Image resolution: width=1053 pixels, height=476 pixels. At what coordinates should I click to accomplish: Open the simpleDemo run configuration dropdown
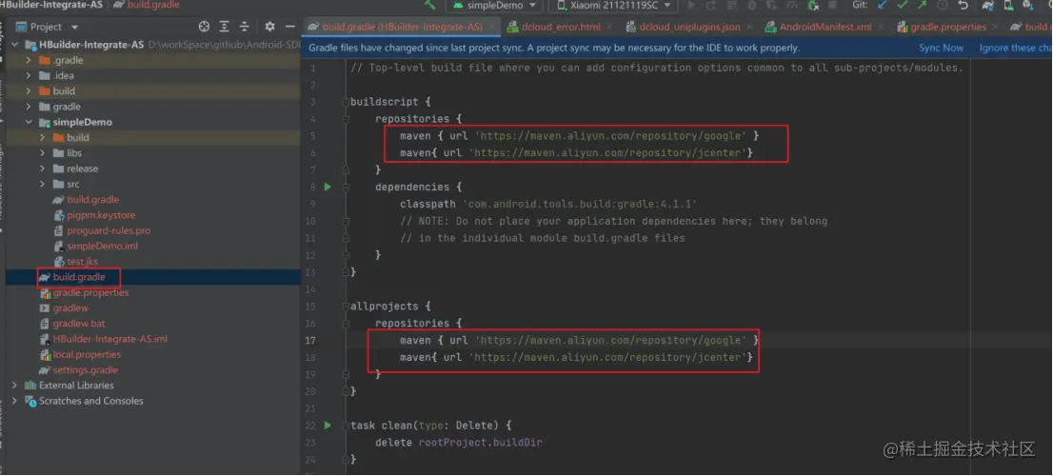coord(495,6)
